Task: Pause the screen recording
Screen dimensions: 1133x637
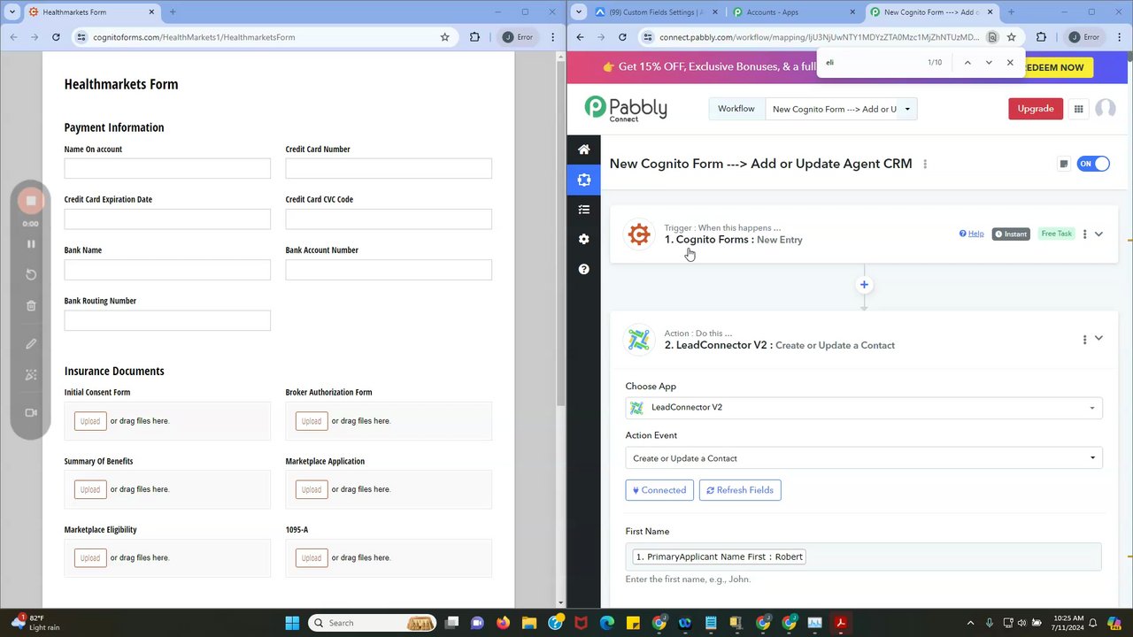Action: [31, 244]
